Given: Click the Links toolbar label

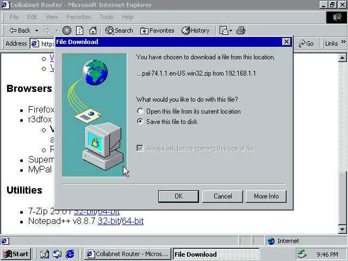Looking at the screenshot, I should (331, 43).
